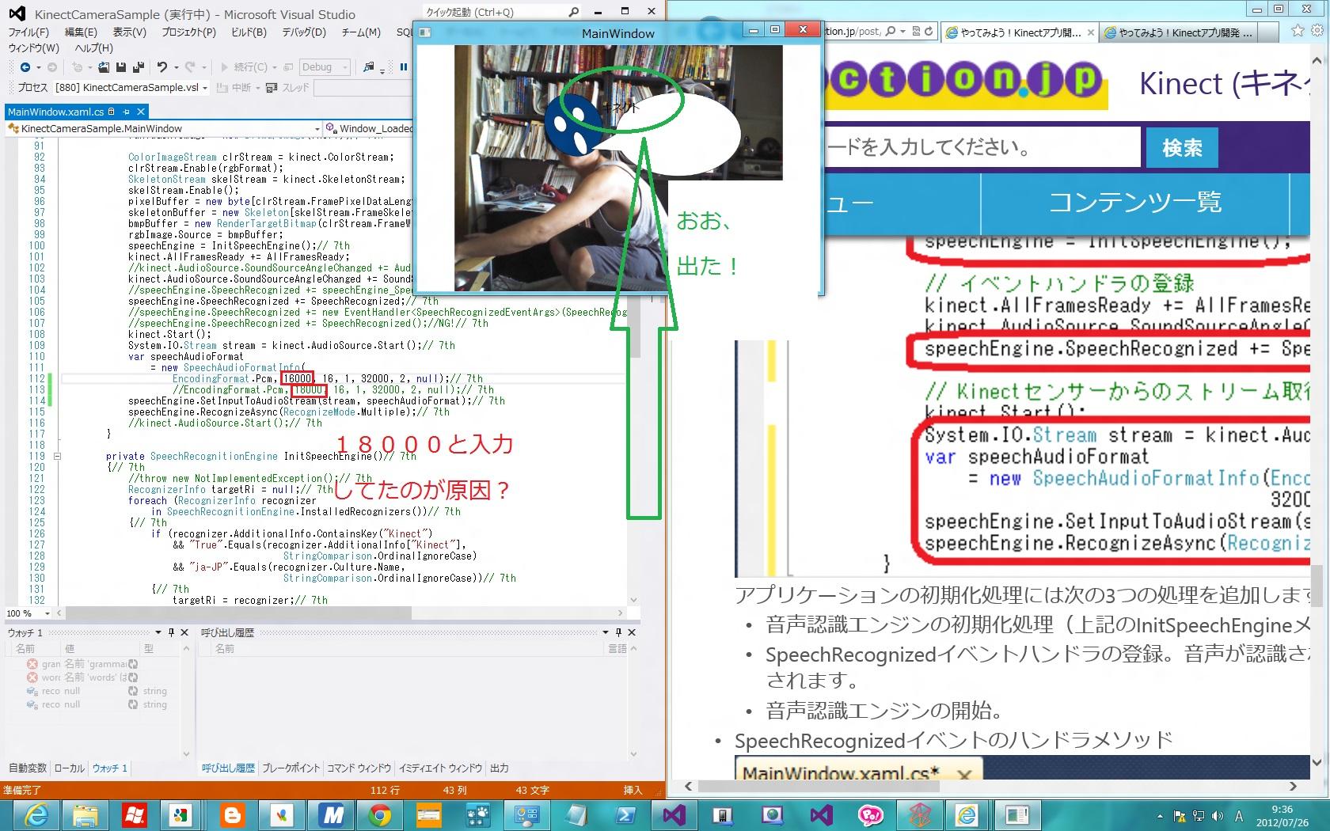Open the 呼び出し履歴 window position dropdown arrow
The image size is (1330, 831).
pos(606,632)
